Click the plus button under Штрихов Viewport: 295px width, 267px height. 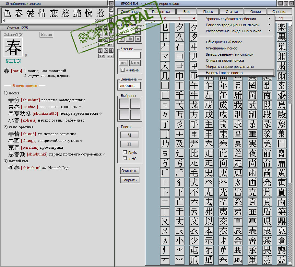click(122, 39)
